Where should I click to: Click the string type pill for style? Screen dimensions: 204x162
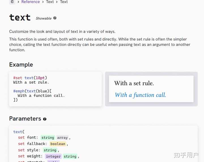(x=50, y=150)
